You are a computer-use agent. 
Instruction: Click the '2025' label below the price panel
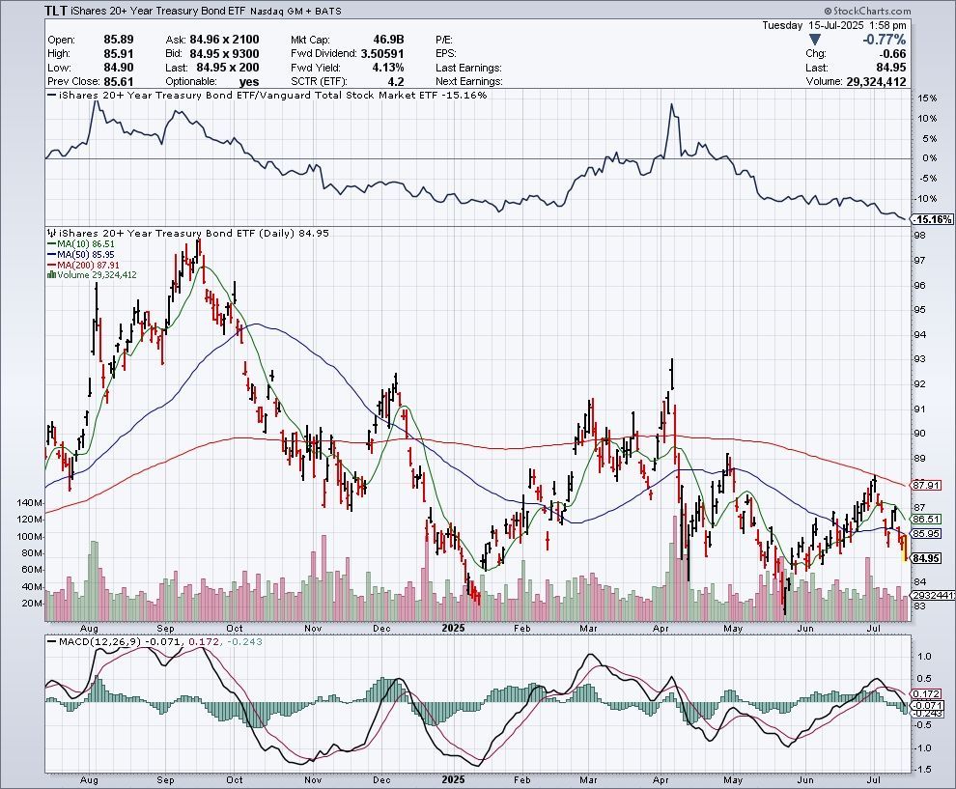pyautogui.click(x=453, y=628)
